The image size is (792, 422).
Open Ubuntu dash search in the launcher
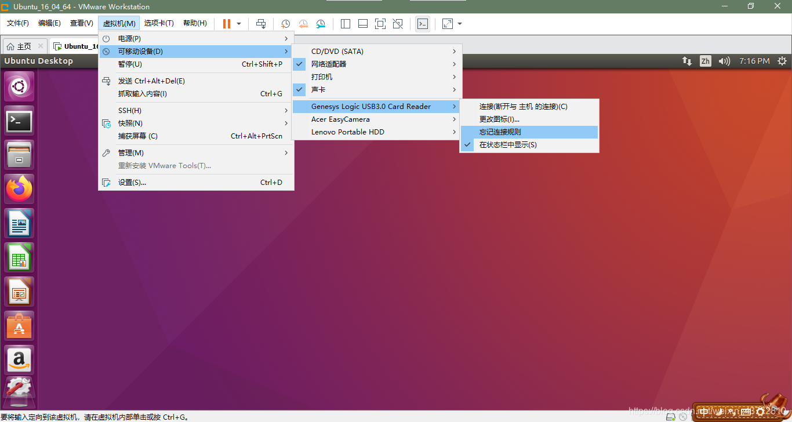point(19,87)
